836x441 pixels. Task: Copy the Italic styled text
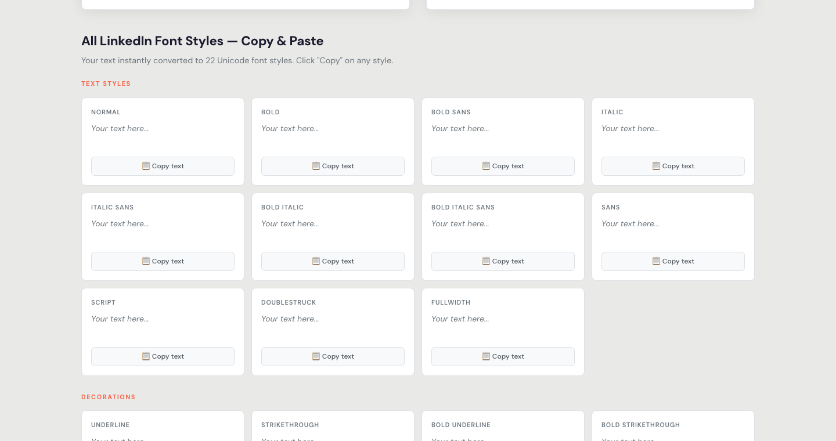(x=673, y=166)
